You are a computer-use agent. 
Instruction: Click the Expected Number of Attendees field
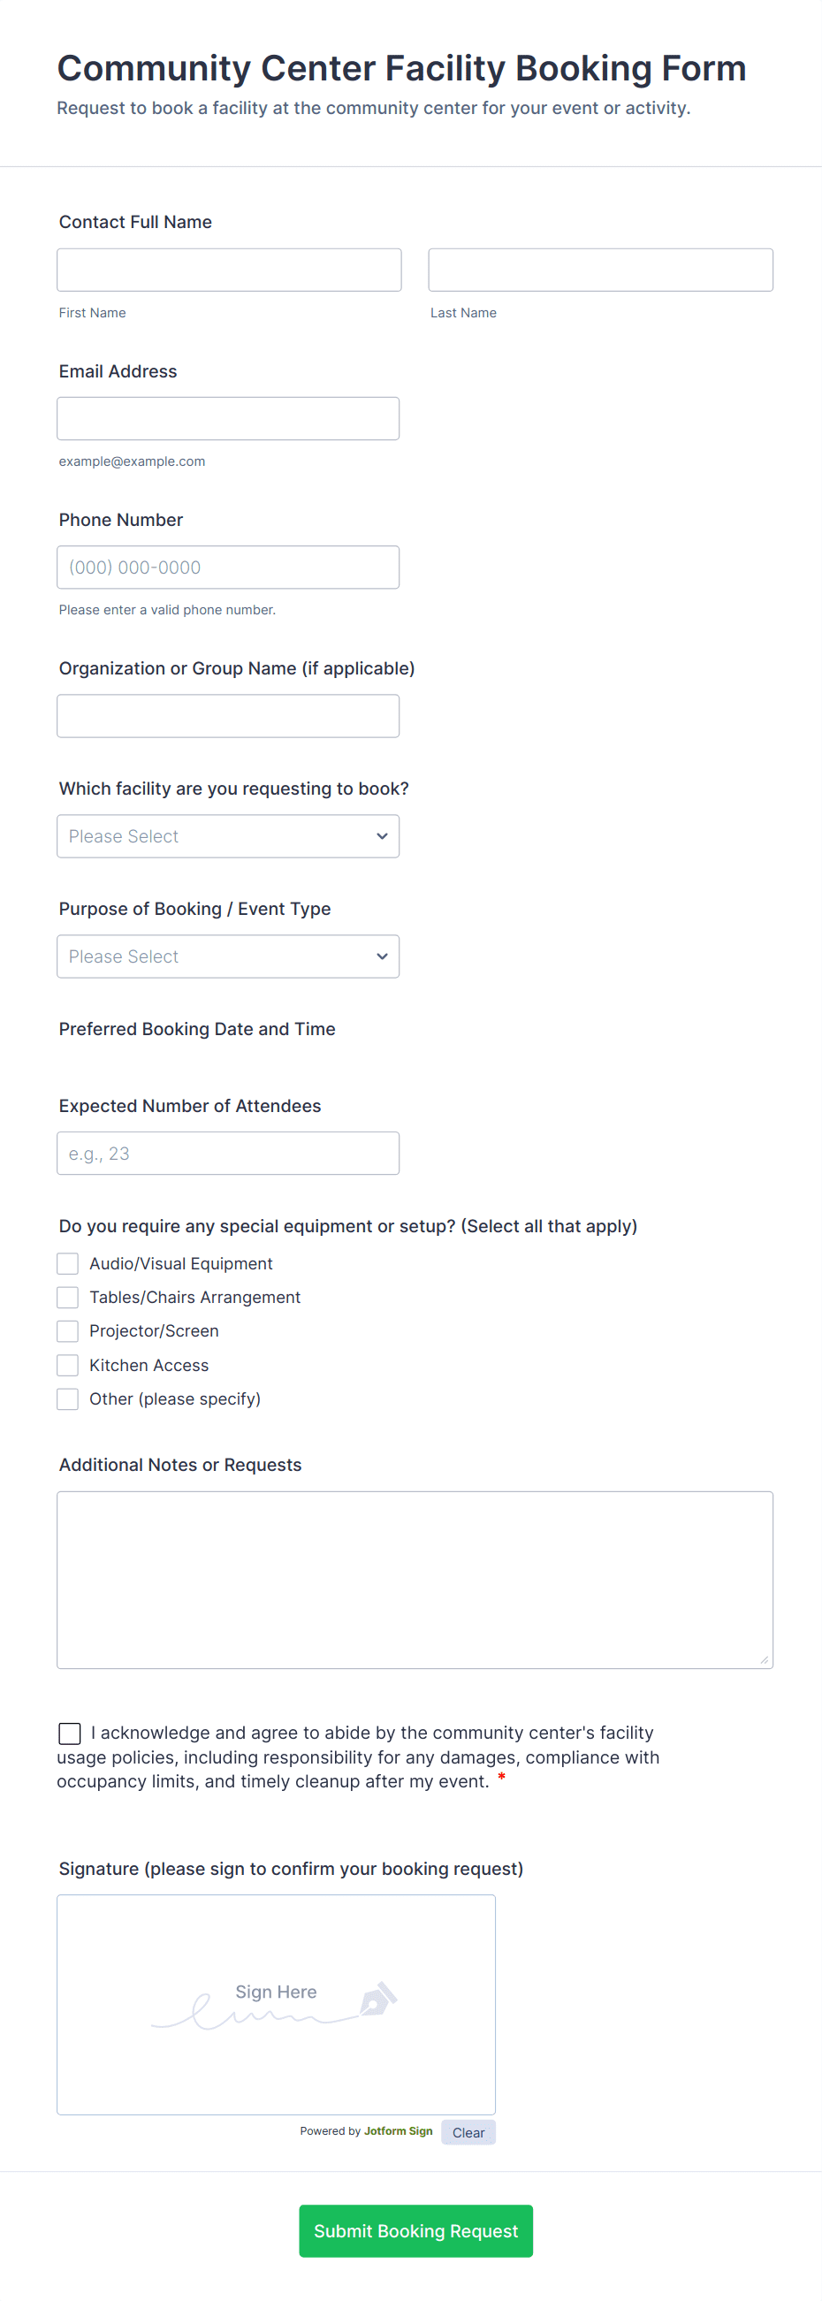pos(228,1154)
